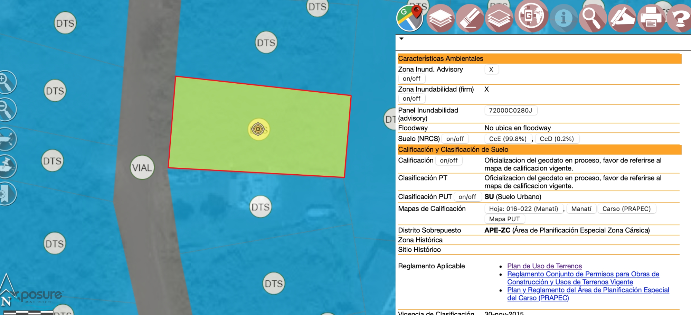The width and height of the screenshot is (691, 315).
Task: Click the printer icon
Action: click(651, 18)
